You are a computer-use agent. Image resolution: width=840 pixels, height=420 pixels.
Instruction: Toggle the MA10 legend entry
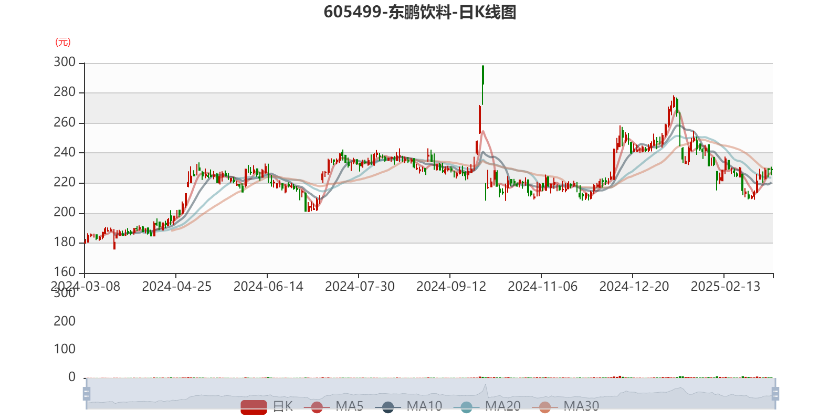point(408,407)
